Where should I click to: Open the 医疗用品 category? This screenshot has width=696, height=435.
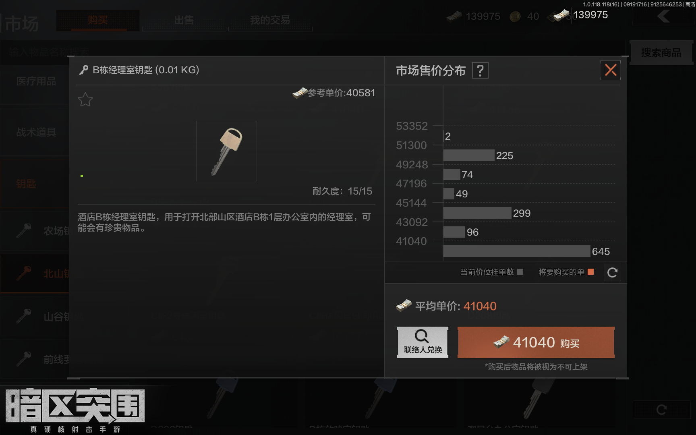(34, 81)
